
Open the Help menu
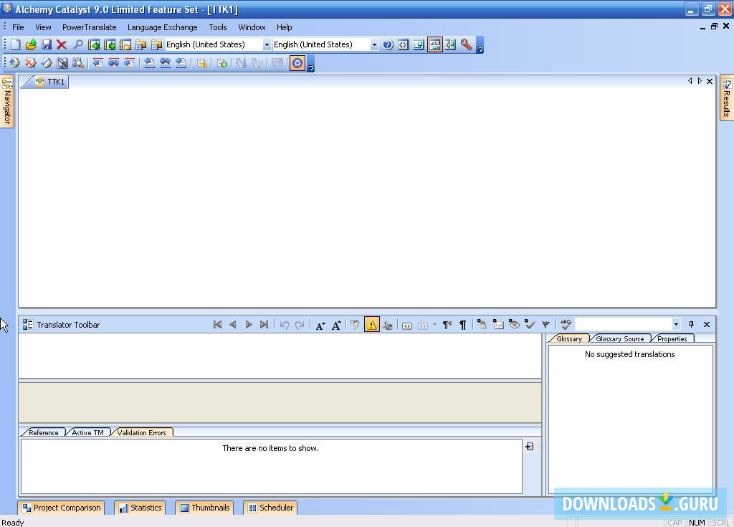(284, 27)
